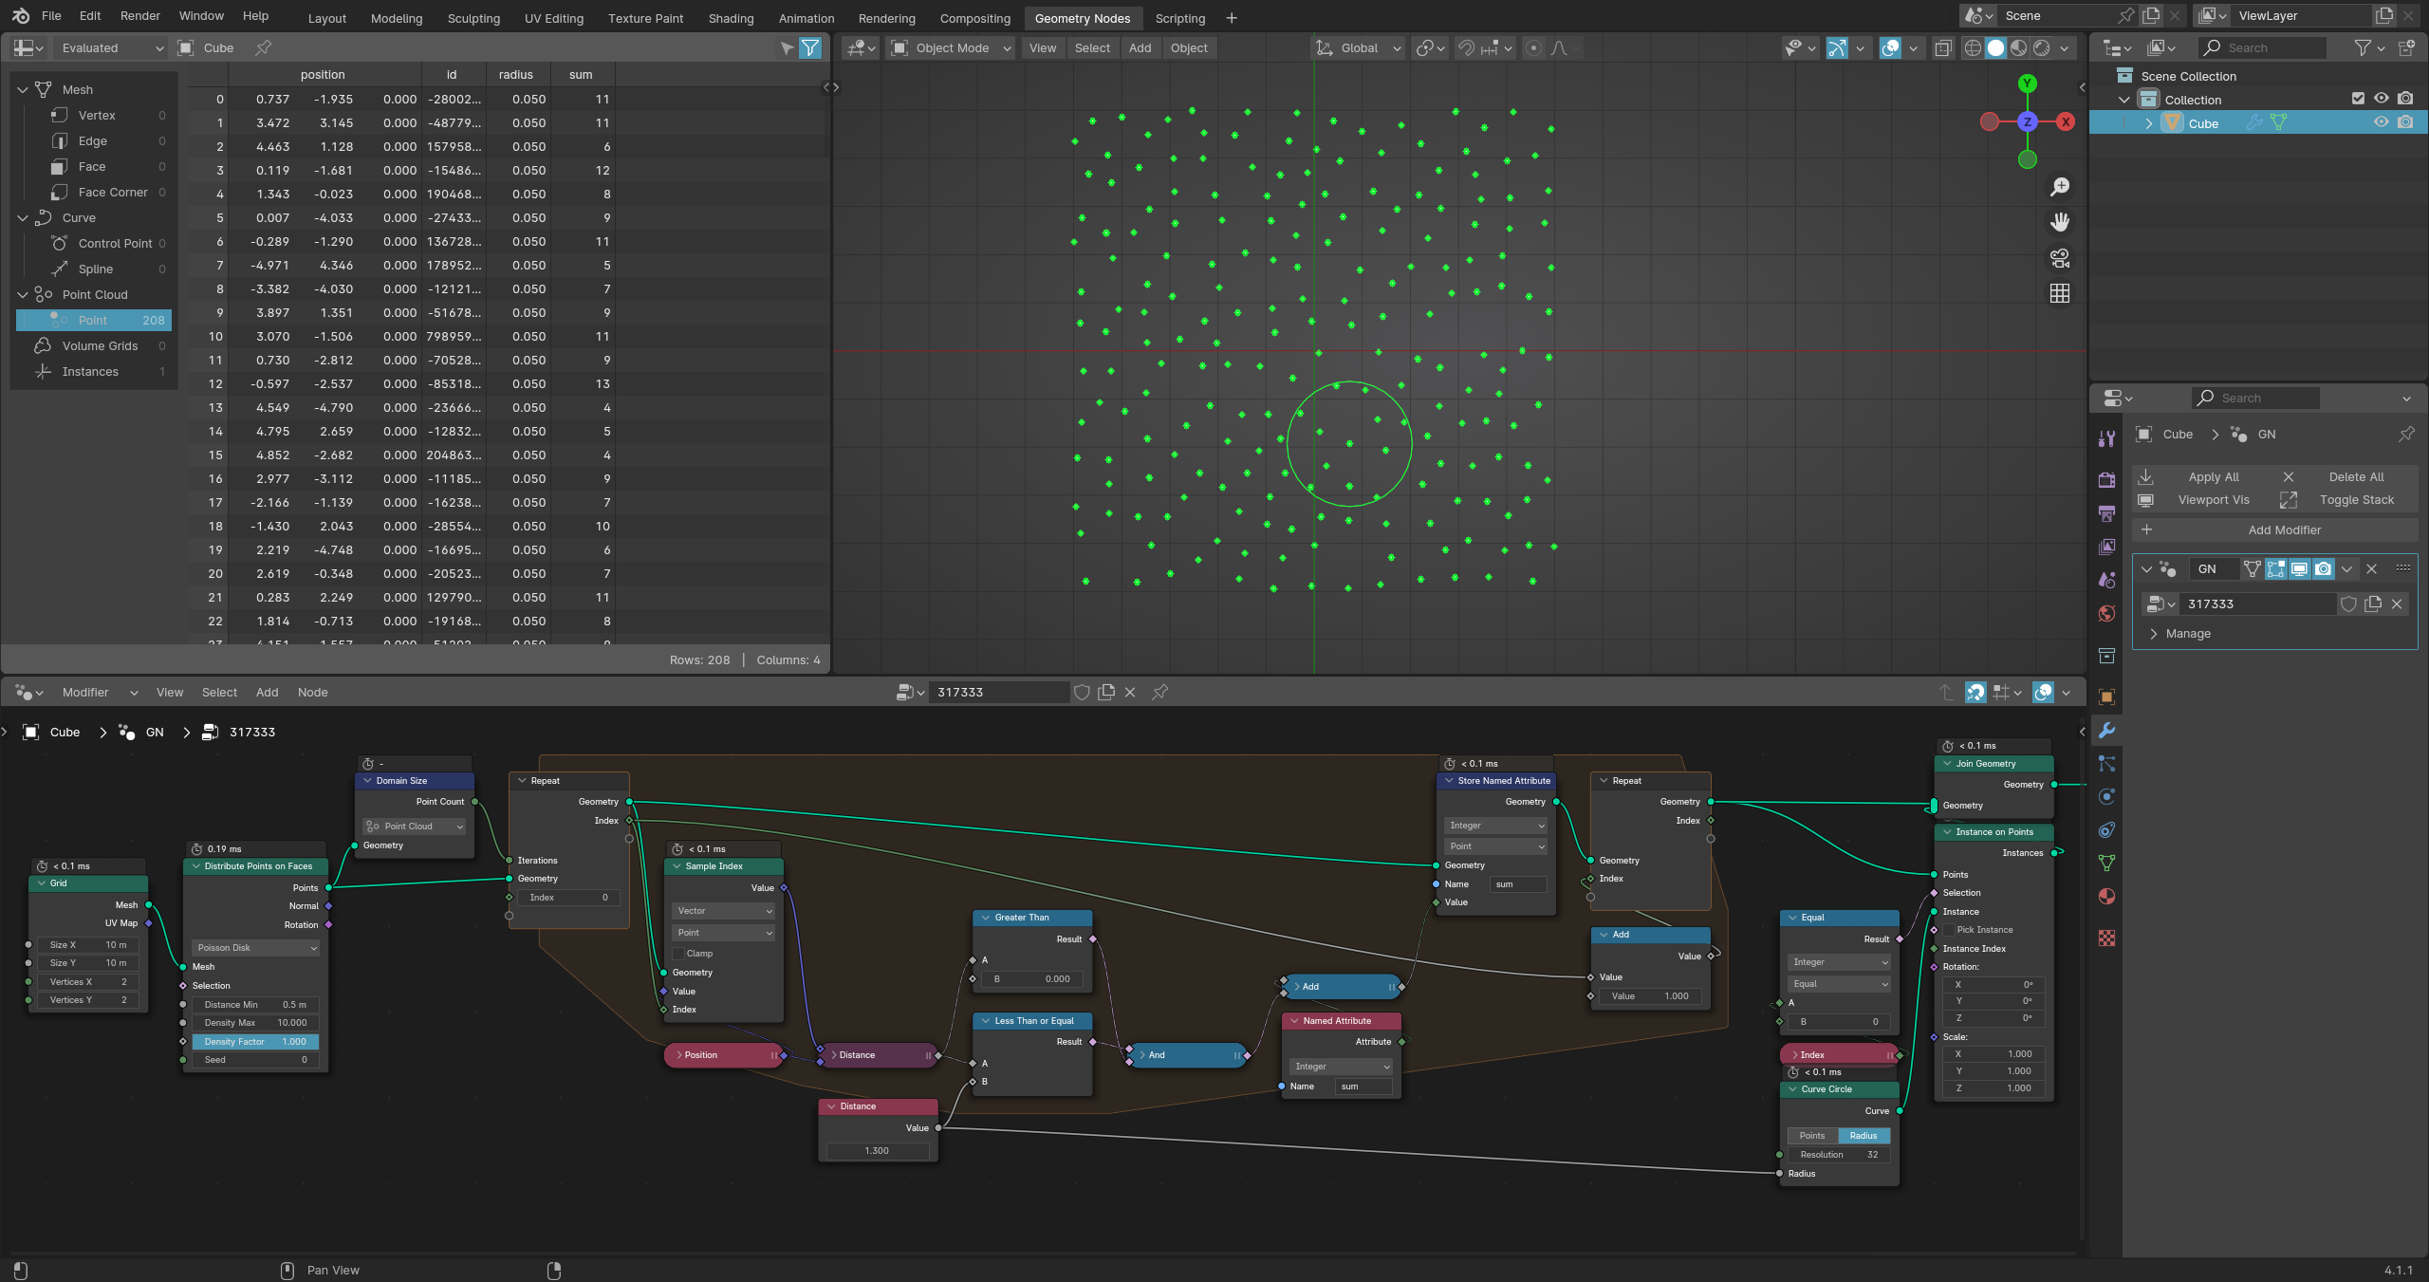
Task: Switch to the Scripting workspace tab
Action: [x=1179, y=18]
